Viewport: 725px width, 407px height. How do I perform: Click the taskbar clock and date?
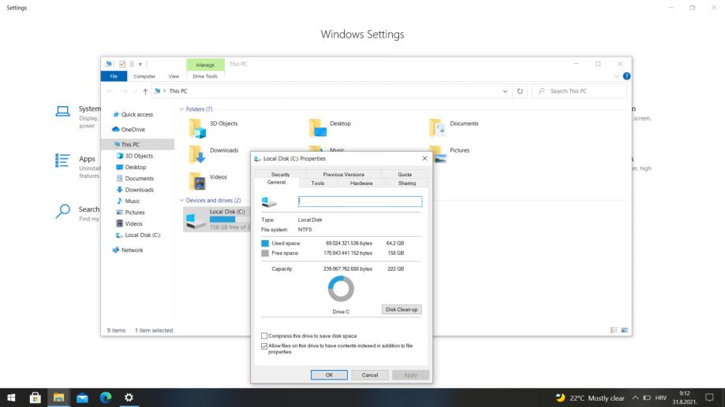pyautogui.click(x=685, y=398)
